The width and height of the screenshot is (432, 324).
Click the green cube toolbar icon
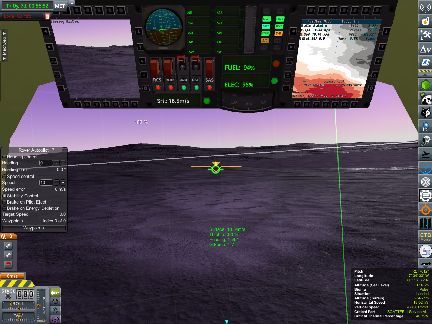click(425, 84)
